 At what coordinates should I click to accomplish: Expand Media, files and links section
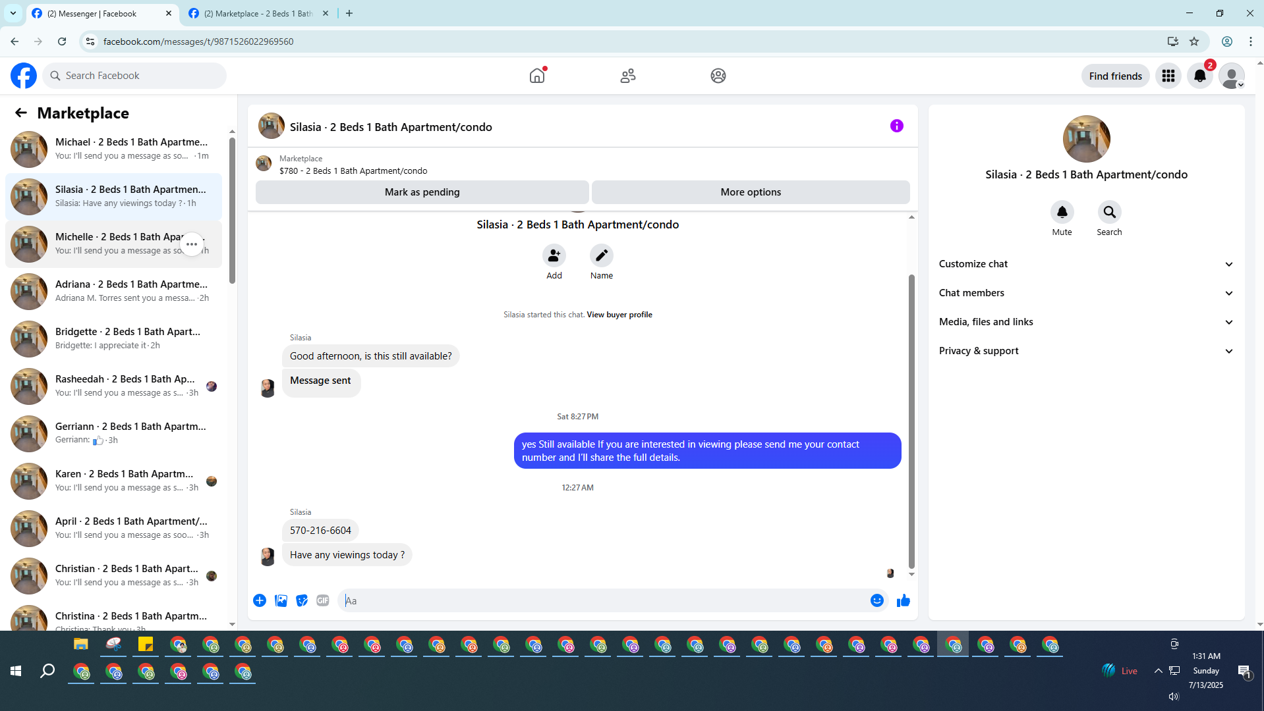pos(1086,322)
